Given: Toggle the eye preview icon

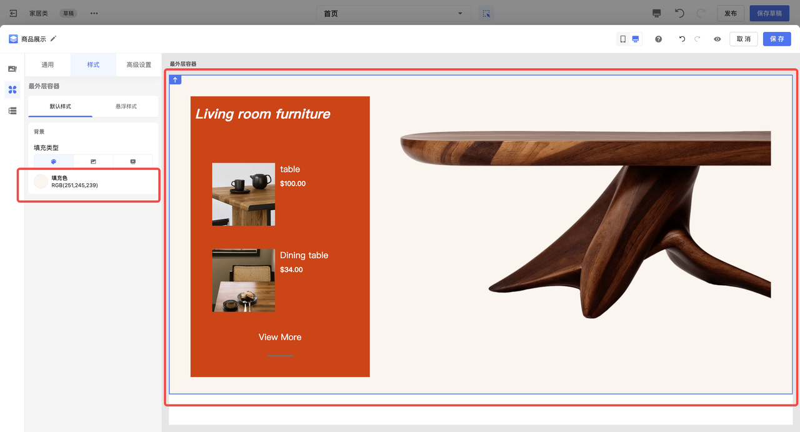Looking at the screenshot, I should [717, 39].
